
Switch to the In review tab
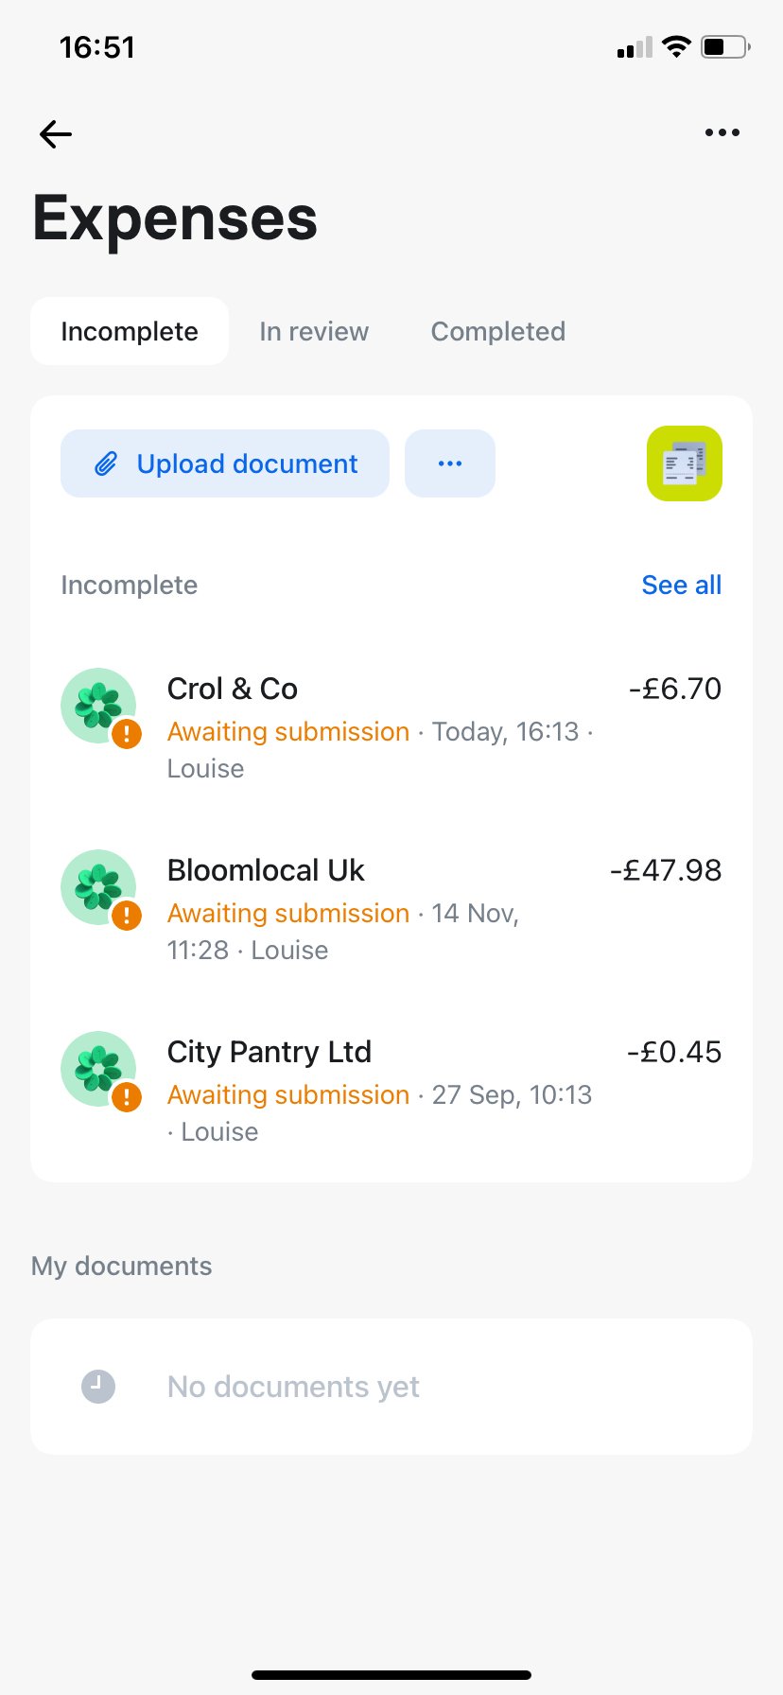coord(314,331)
